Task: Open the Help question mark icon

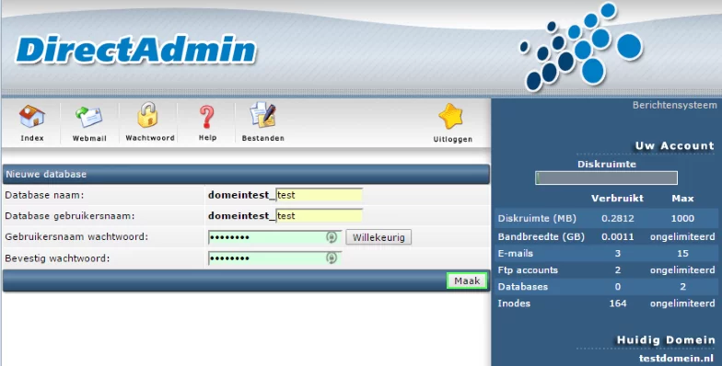Action: coord(207,117)
